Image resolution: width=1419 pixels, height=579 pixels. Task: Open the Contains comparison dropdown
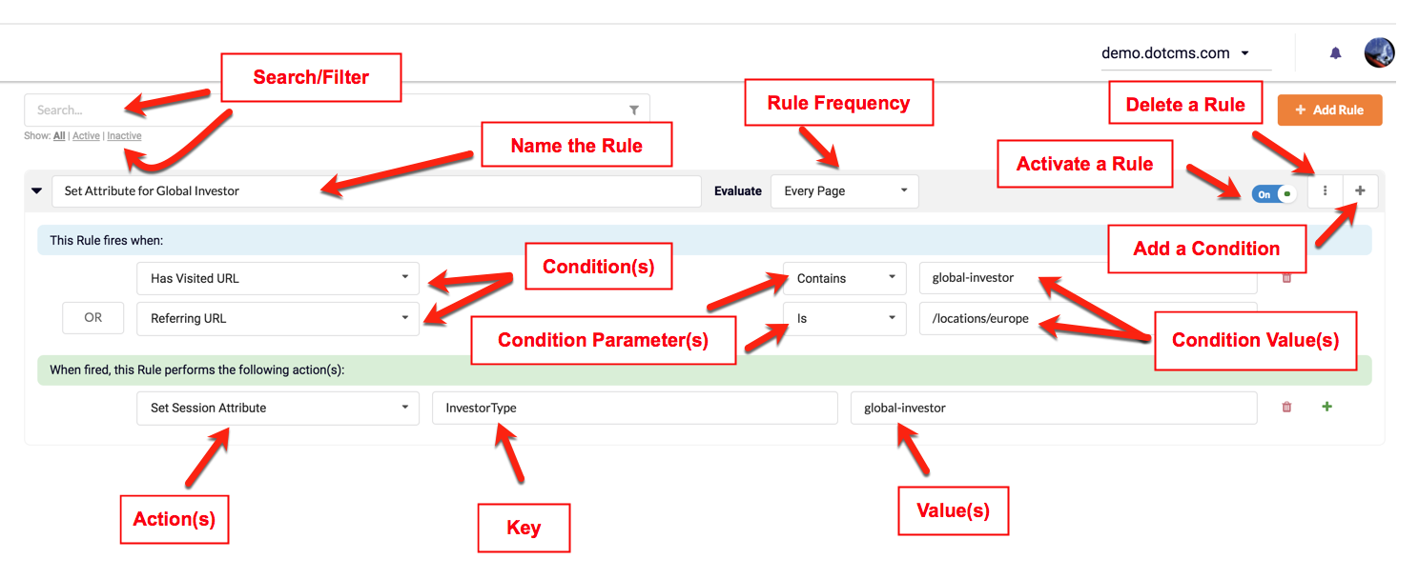click(x=844, y=278)
